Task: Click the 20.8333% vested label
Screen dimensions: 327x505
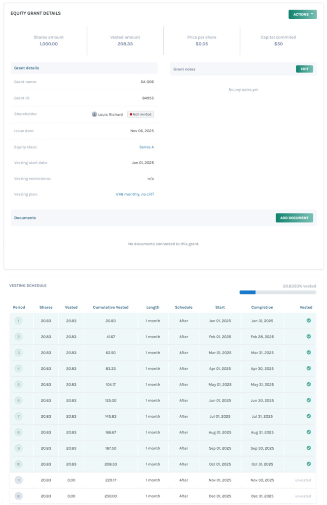Action: 299,286
